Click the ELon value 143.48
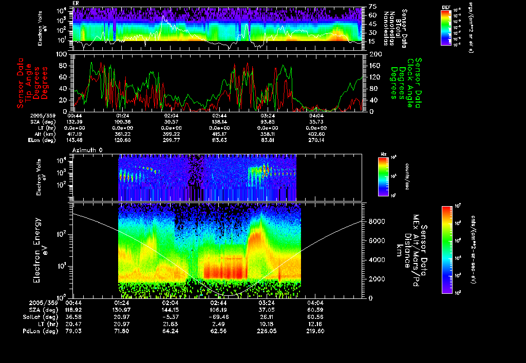526x363 pixels. (75, 140)
